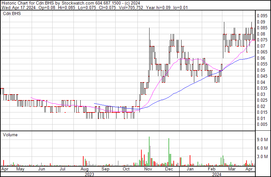Click the '3.0 M' volume axis label
The height and width of the screenshot is (177, 271).
click(262, 156)
